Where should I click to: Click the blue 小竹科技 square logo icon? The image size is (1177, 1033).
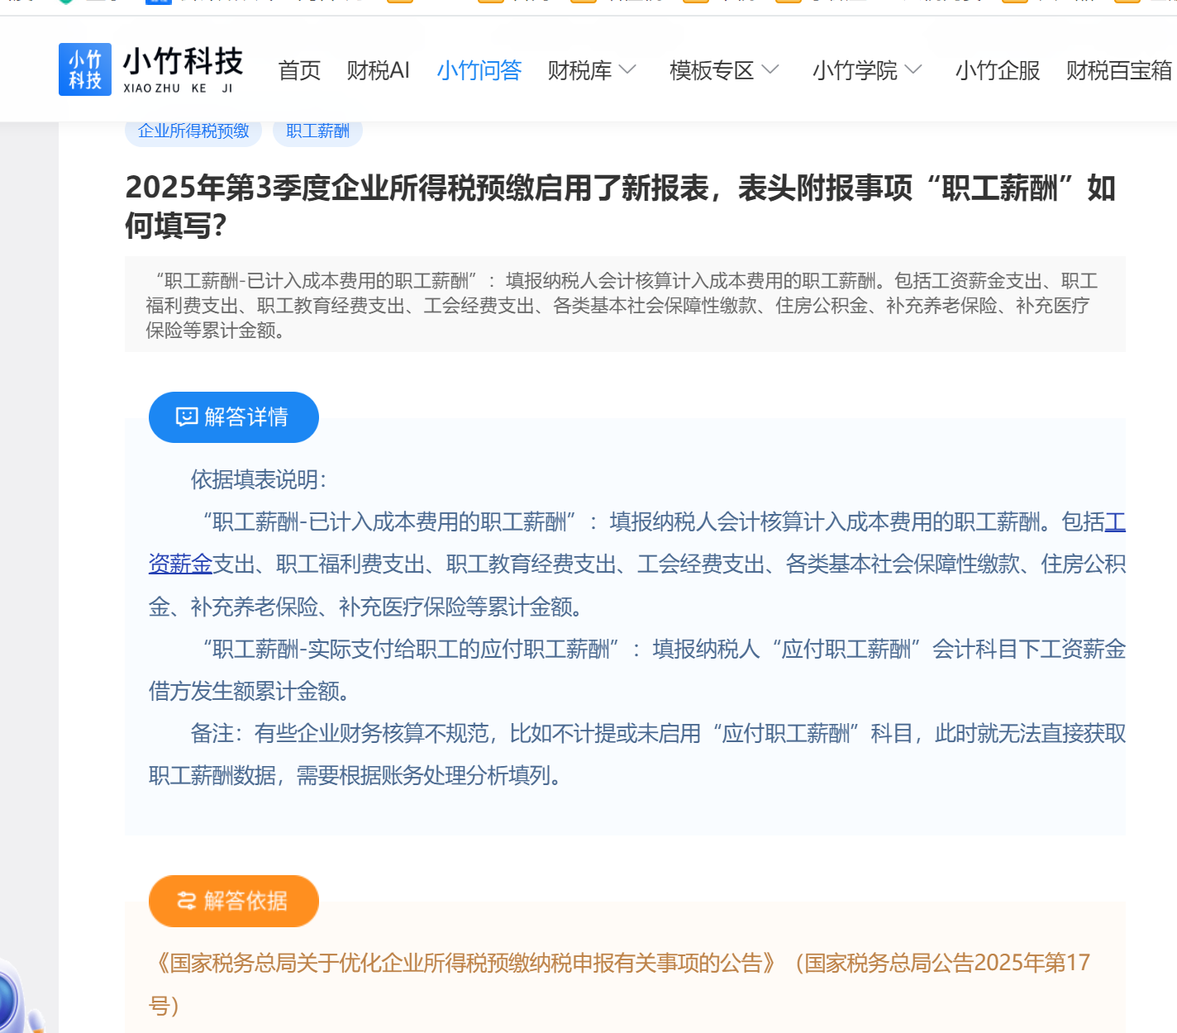pos(84,69)
